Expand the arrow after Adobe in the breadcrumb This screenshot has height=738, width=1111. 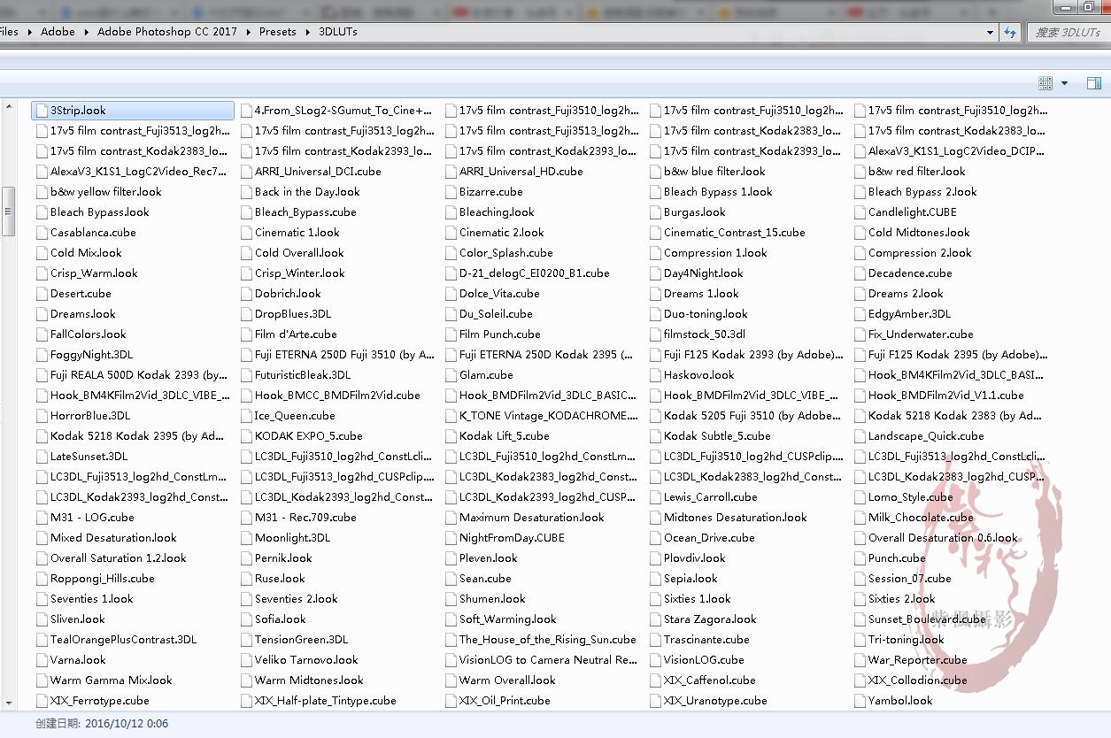pyautogui.click(x=87, y=32)
